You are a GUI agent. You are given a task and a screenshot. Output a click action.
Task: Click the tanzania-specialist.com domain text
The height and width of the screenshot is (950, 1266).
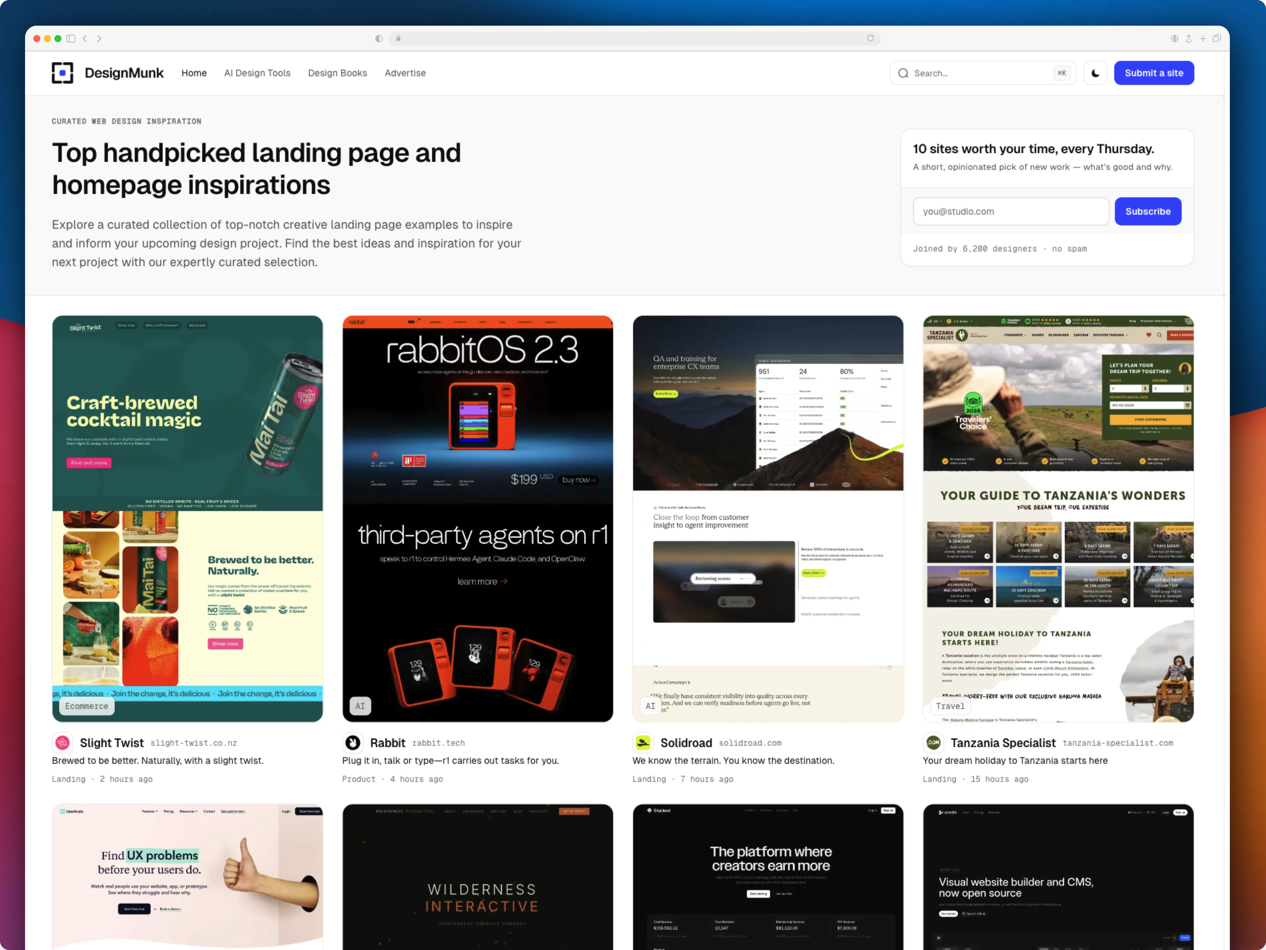coord(1118,743)
